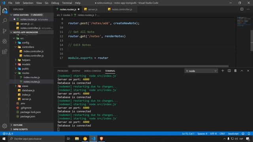Click the Windows search box
Viewport: 253px width, 142px height.
tap(36, 138)
